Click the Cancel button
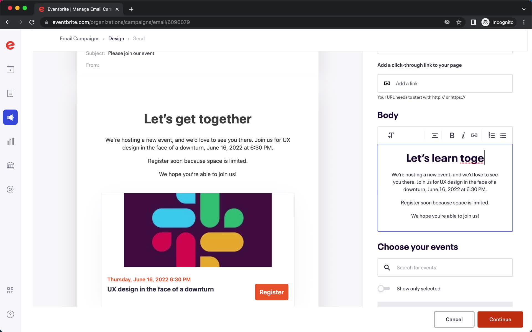This screenshot has height=332, width=532. [x=454, y=319]
